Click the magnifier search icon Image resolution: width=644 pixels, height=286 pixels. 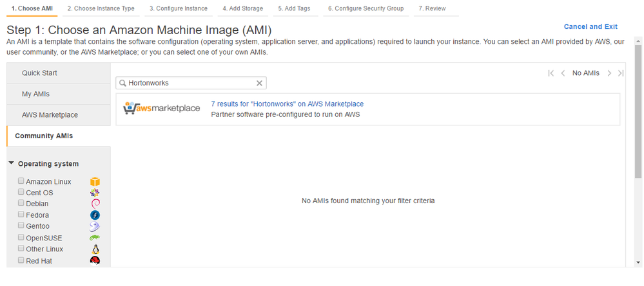122,83
